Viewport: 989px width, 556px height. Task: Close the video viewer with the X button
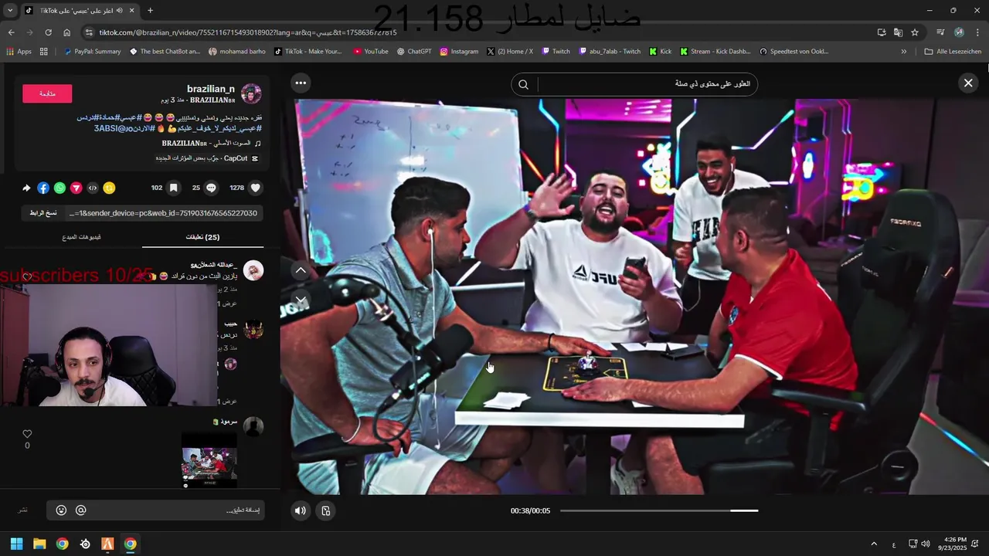(x=968, y=83)
